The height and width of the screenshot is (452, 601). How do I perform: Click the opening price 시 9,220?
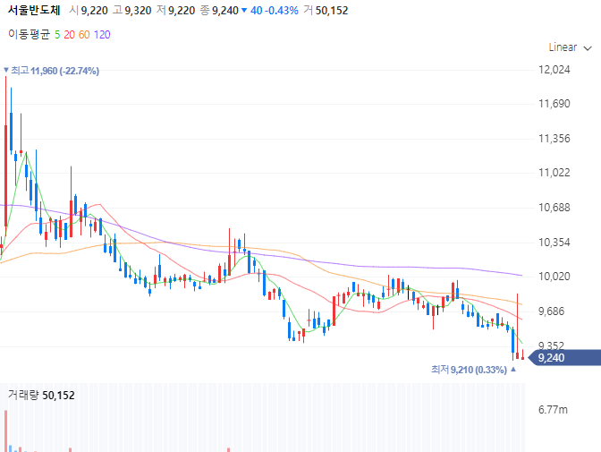(89, 11)
